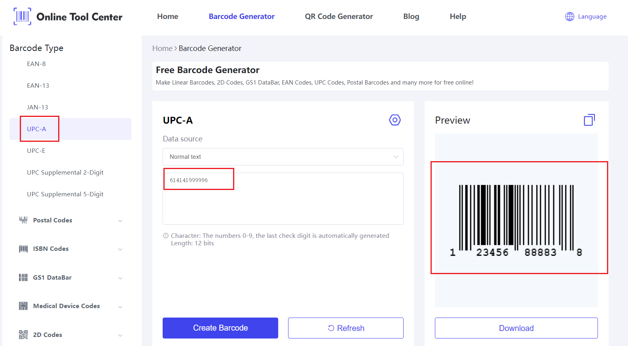Open the Normal text data source dropdown
Screen dimensions: 628x346
[x=283, y=157]
